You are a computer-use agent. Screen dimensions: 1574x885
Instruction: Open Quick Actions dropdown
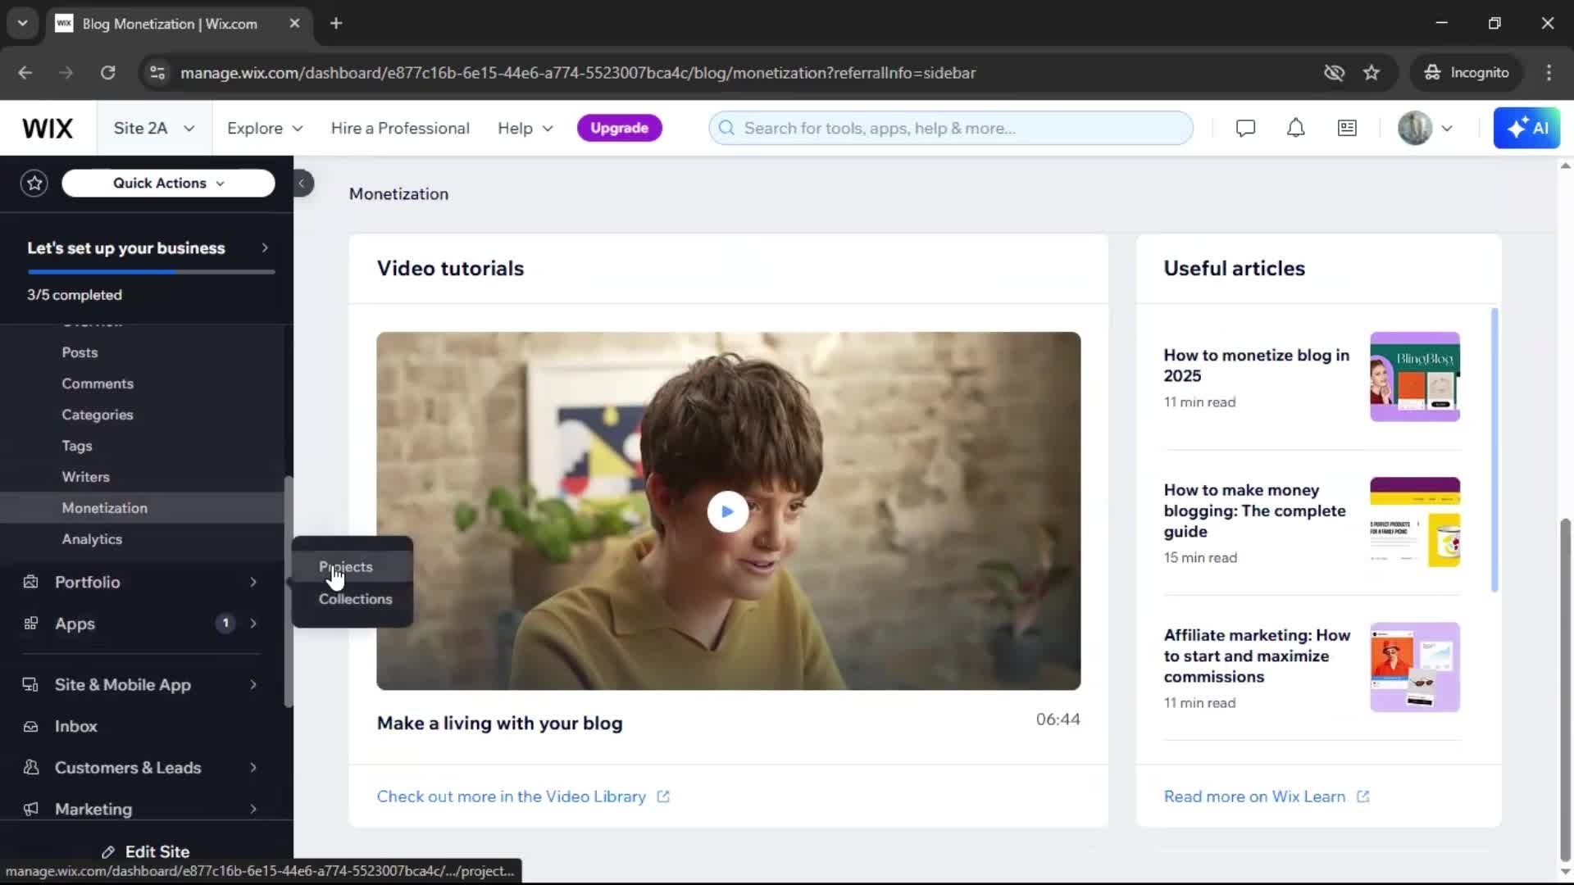pyautogui.click(x=168, y=183)
